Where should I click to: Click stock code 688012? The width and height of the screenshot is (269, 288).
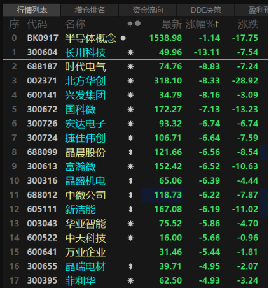point(42,195)
